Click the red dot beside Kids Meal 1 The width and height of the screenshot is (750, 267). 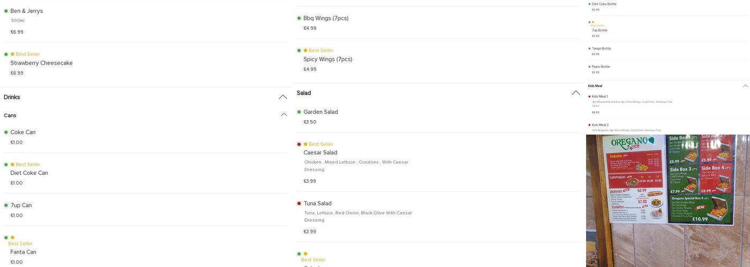click(x=589, y=97)
